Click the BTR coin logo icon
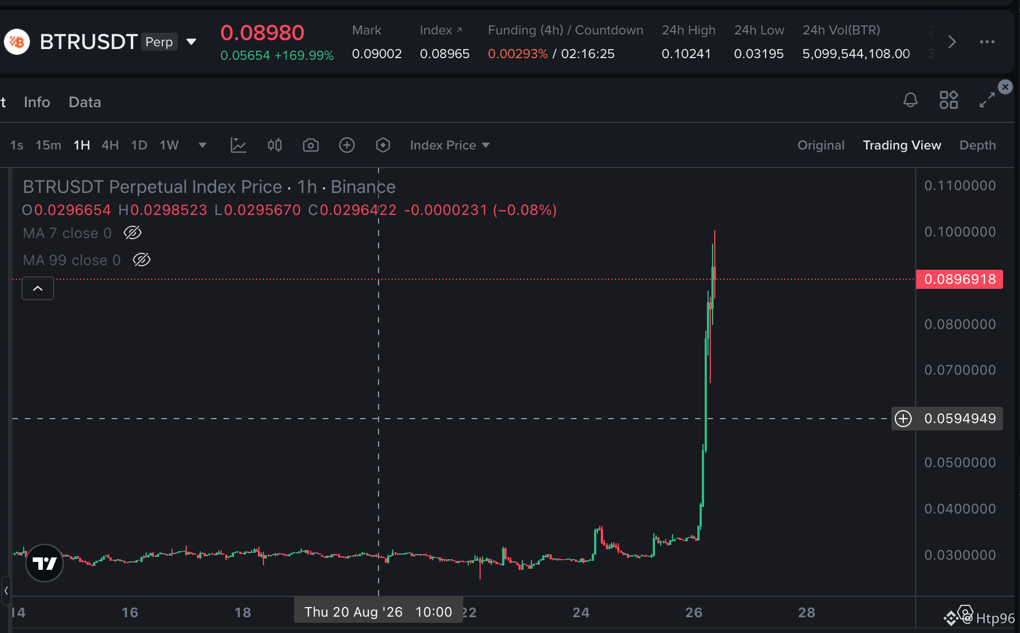The height and width of the screenshot is (633, 1020). [17, 42]
